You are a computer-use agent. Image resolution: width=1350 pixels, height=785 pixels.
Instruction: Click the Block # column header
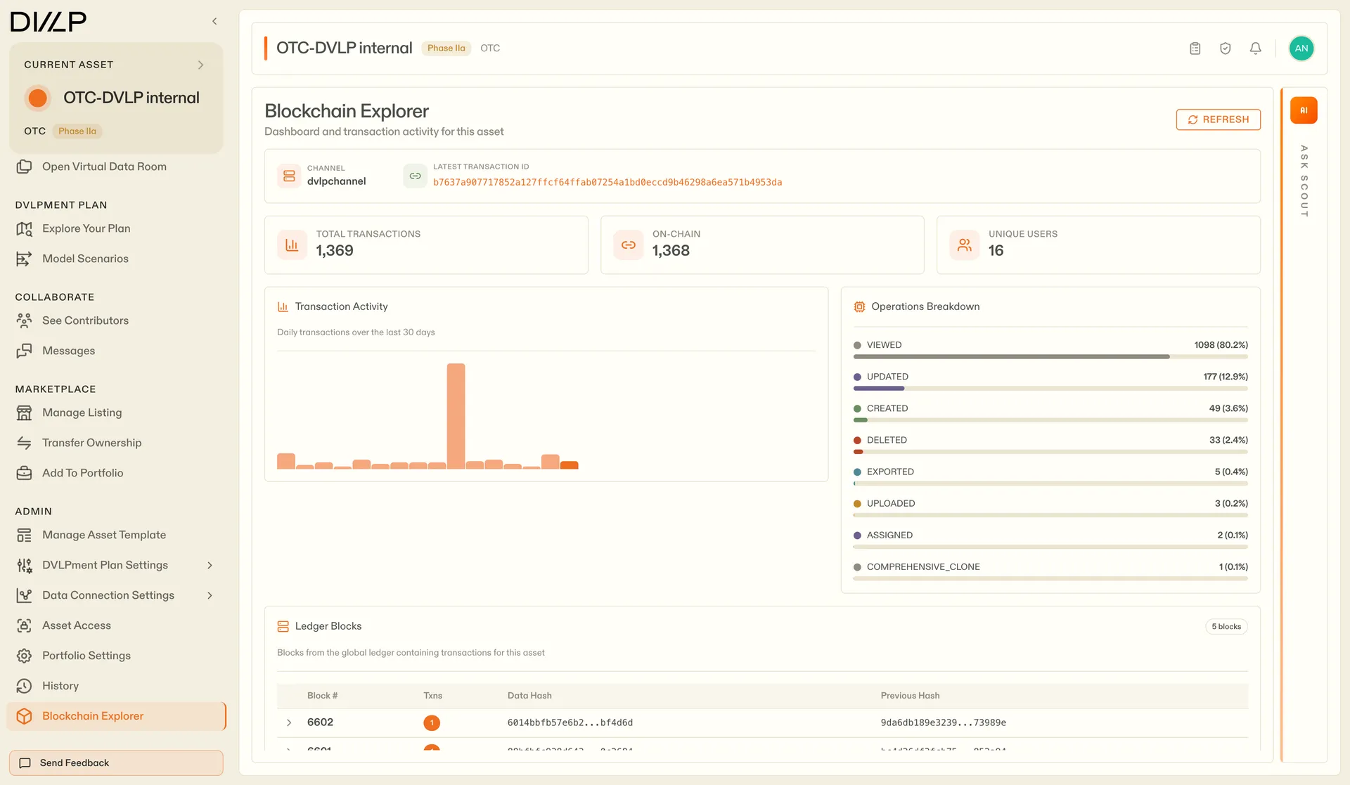(x=322, y=696)
